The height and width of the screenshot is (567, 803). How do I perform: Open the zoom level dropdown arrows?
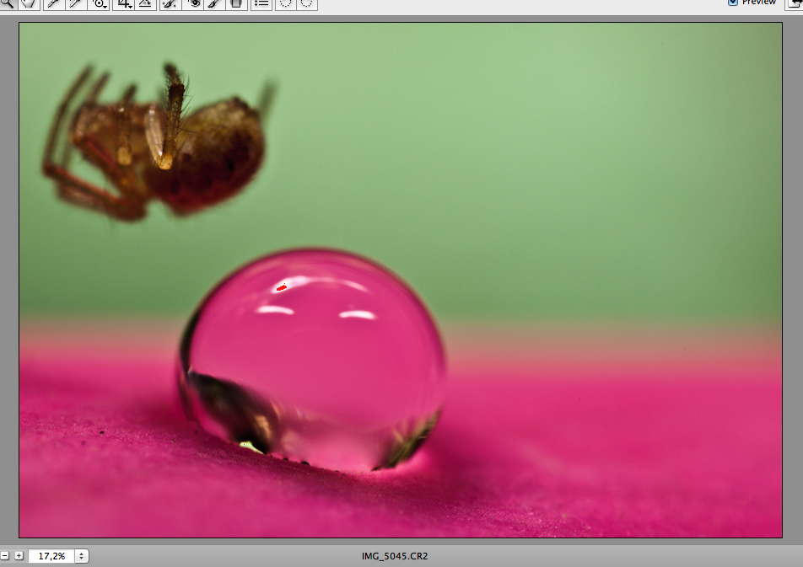pos(81,556)
